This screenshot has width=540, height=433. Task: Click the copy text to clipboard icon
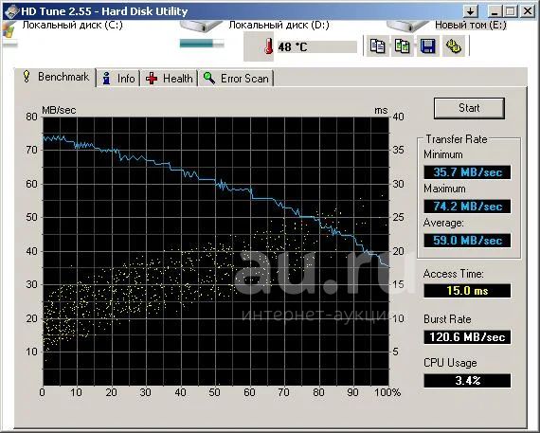(377, 45)
